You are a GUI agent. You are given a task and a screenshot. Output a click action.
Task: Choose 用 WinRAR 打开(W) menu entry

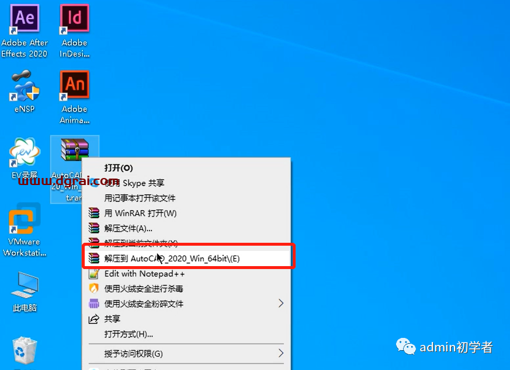[x=186, y=213]
